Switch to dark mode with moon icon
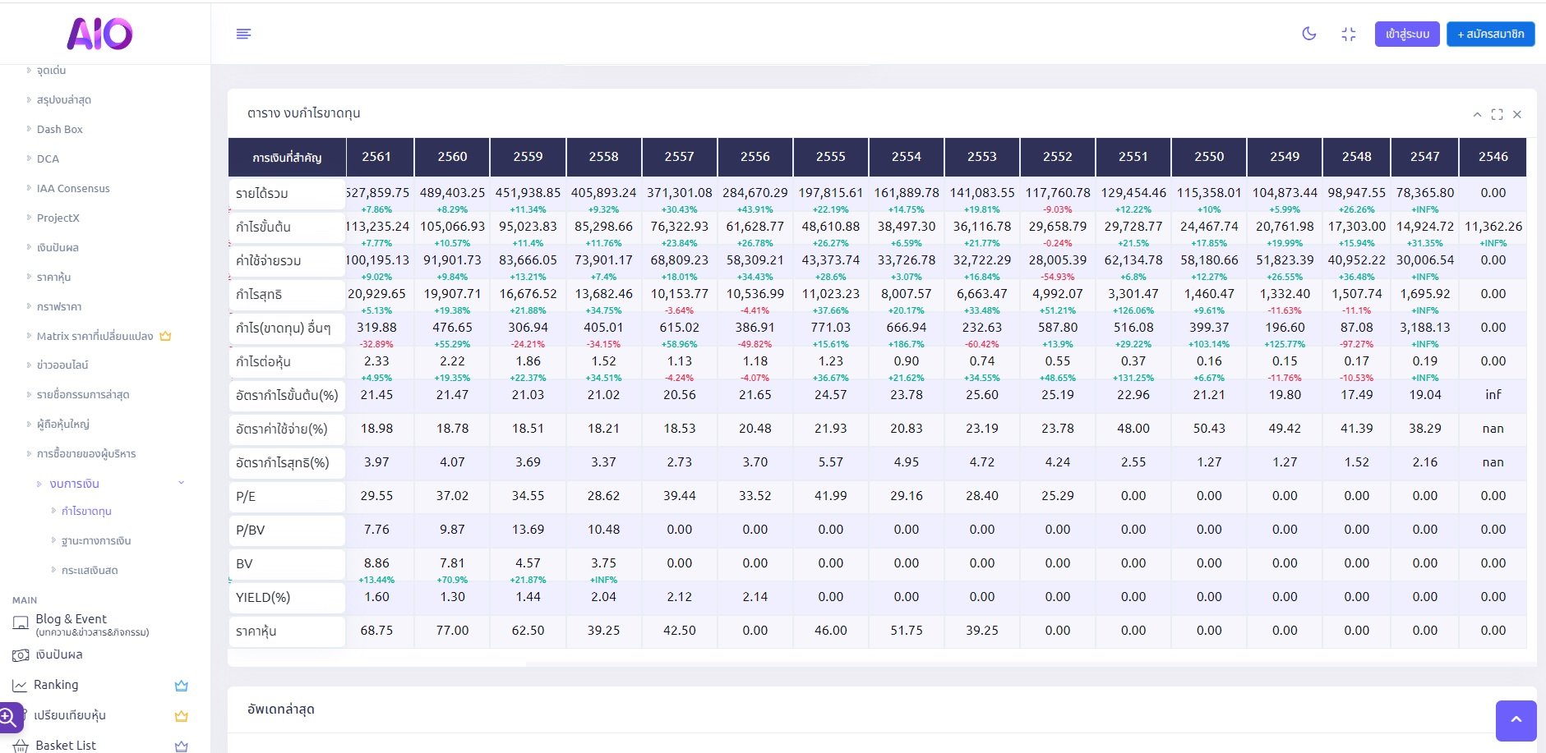 tap(1309, 34)
